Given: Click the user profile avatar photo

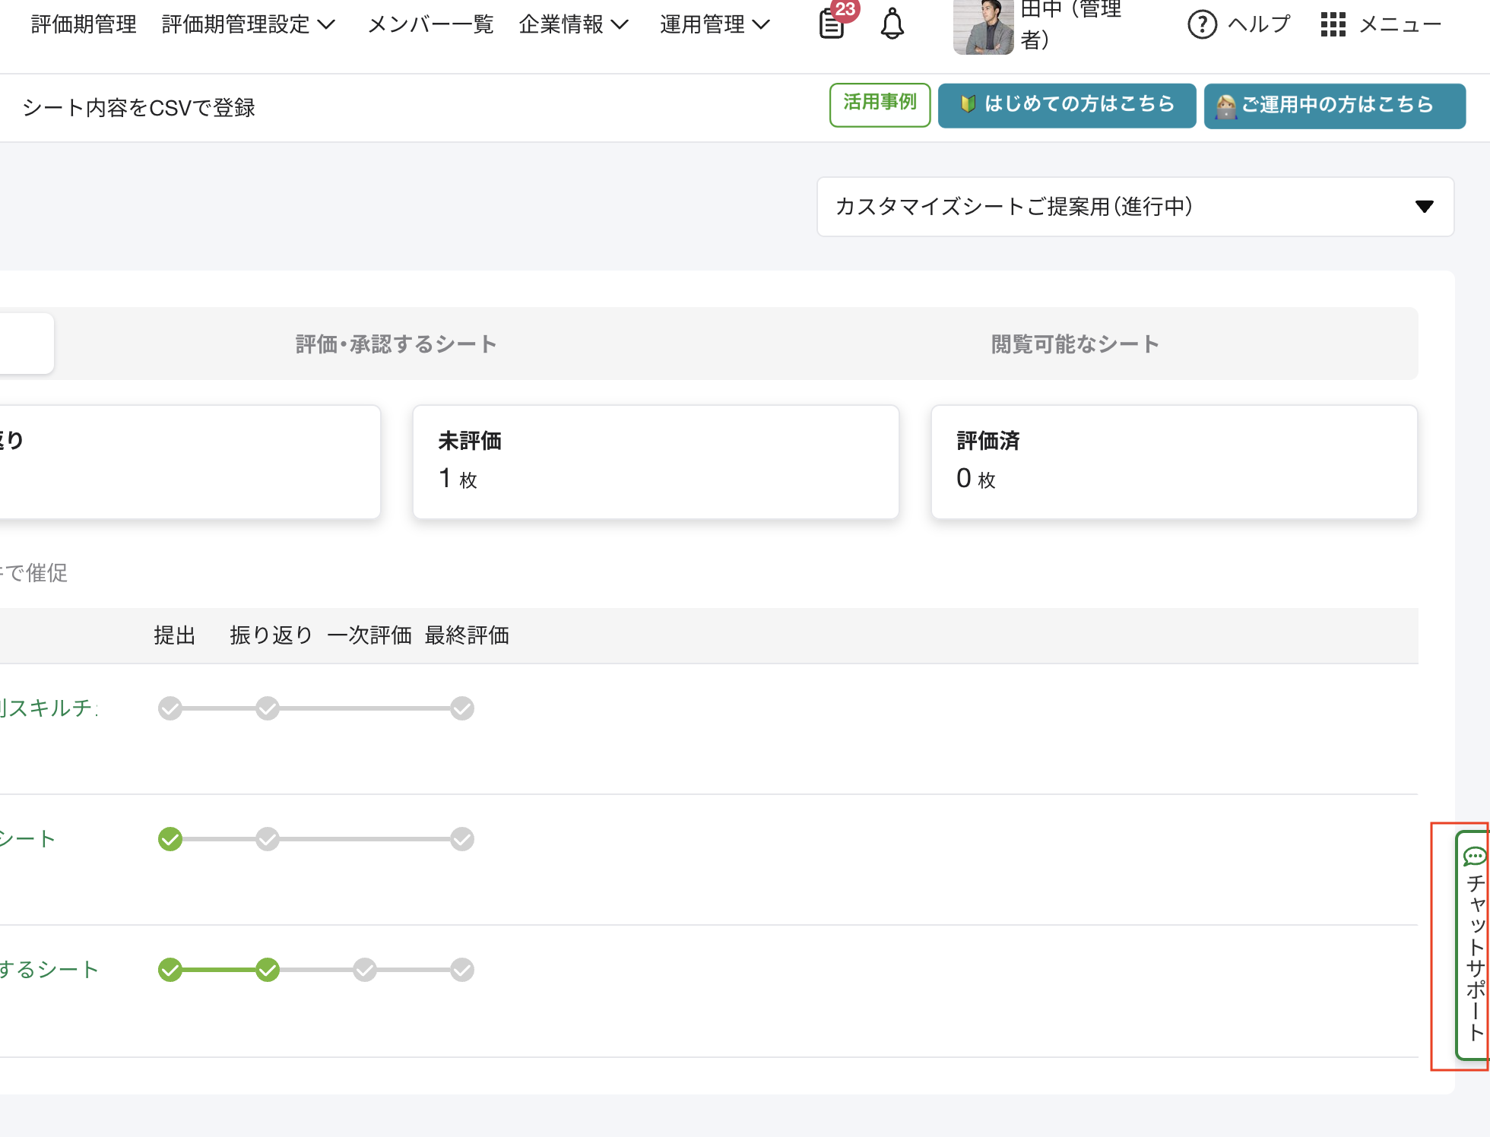Looking at the screenshot, I should coord(983,27).
